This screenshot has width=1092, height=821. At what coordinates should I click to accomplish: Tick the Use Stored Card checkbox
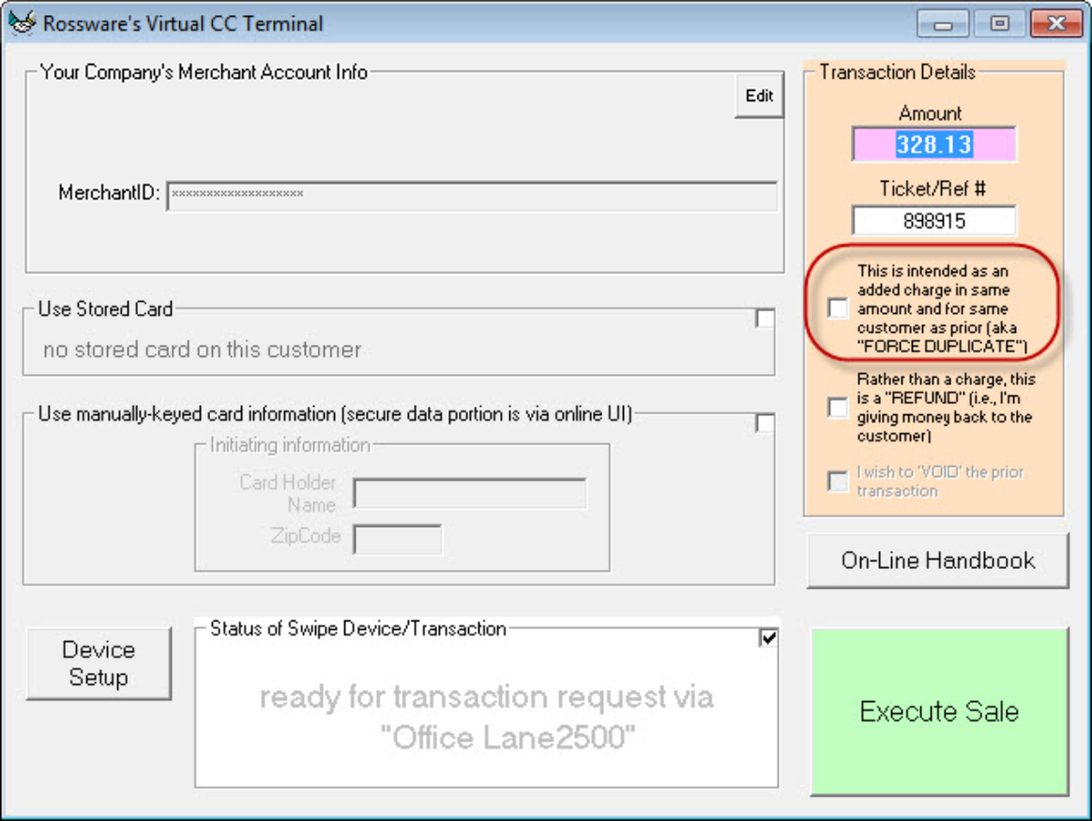click(x=765, y=318)
